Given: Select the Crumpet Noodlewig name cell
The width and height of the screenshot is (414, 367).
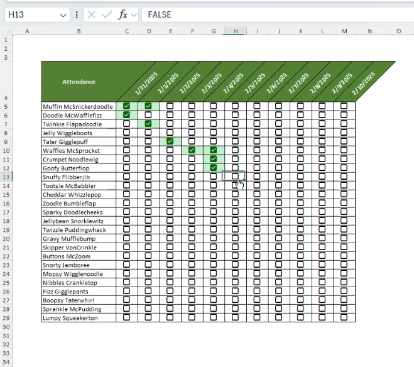Looking at the screenshot, I should point(79,159).
